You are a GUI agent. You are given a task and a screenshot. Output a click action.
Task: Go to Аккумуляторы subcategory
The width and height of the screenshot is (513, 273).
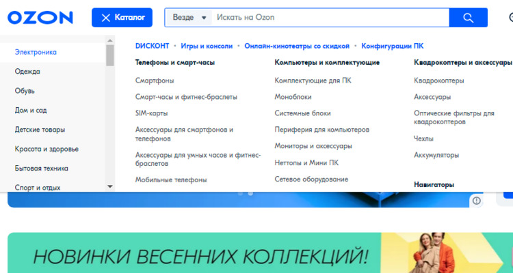436,155
